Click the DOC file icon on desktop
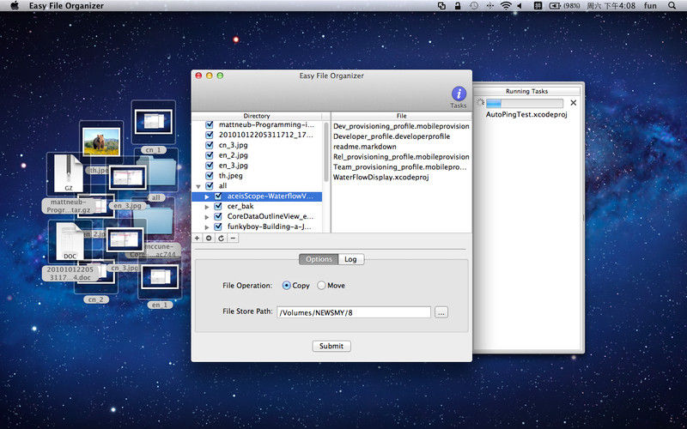 click(x=70, y=242)
